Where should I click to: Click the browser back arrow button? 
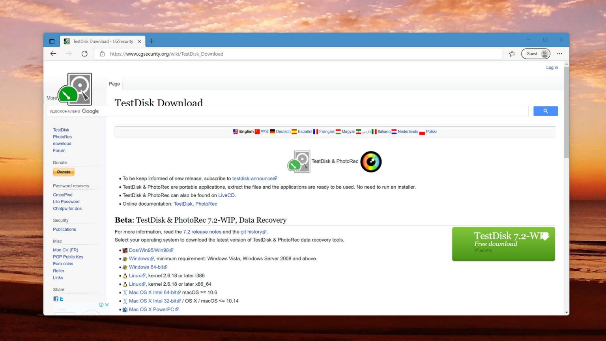(x=53, y=54)
